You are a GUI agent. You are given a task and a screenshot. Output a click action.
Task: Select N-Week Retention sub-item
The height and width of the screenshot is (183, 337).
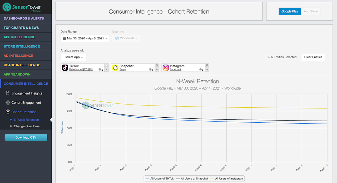point(26,120)
